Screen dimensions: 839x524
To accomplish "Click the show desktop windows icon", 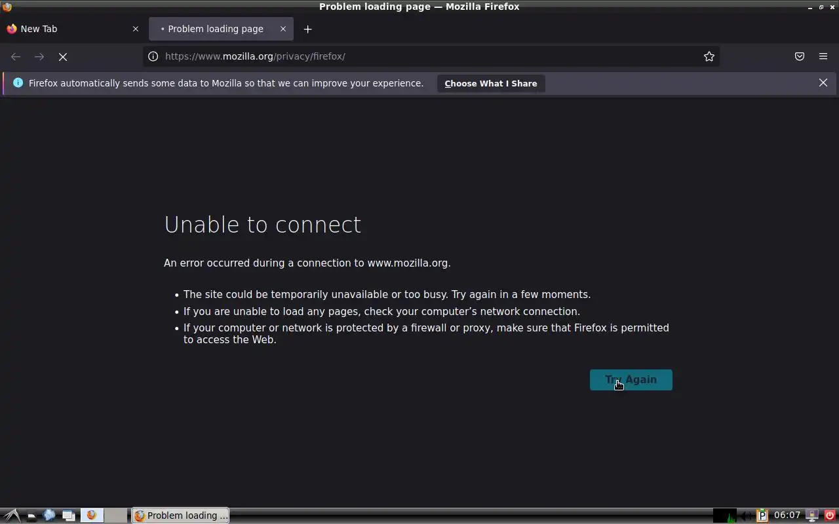I will 68,515.
